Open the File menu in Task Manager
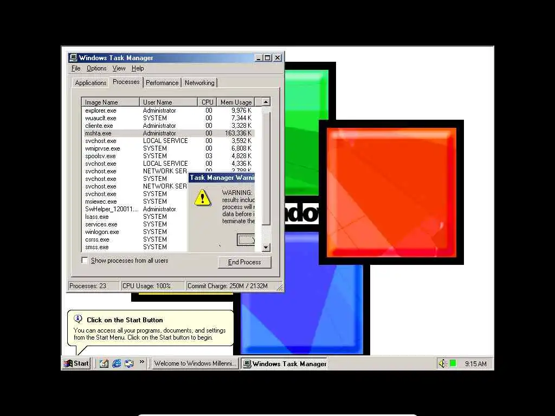The image size is (555, 416). (x=76, y=68)
